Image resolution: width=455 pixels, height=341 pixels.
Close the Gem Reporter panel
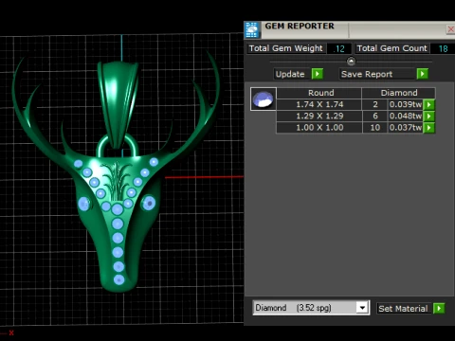tap(450, 29)
